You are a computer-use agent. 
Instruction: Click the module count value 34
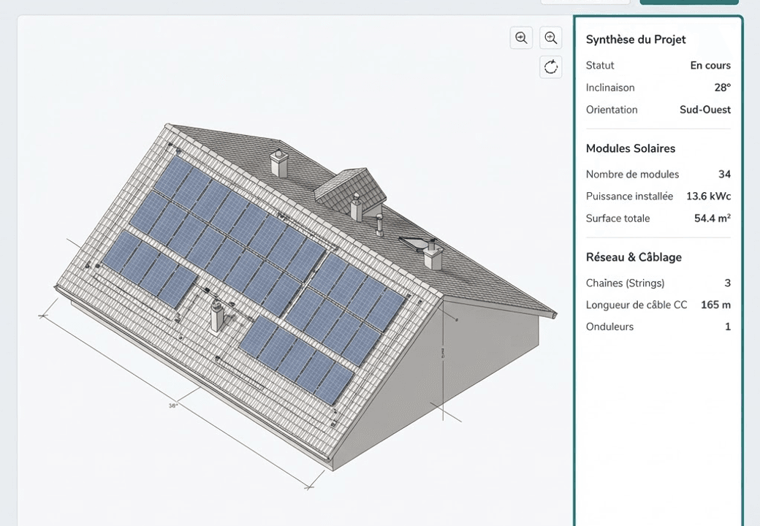(724, 175)
